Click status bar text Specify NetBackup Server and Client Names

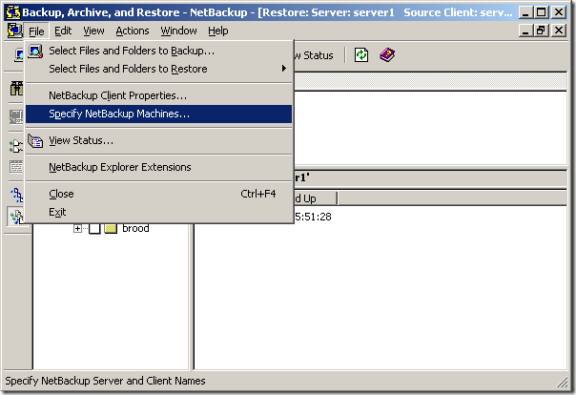pyautogui.click(x=105, y=381)
